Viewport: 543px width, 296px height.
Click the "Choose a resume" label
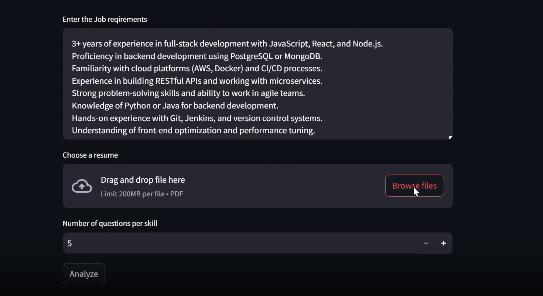coord(90,155)
